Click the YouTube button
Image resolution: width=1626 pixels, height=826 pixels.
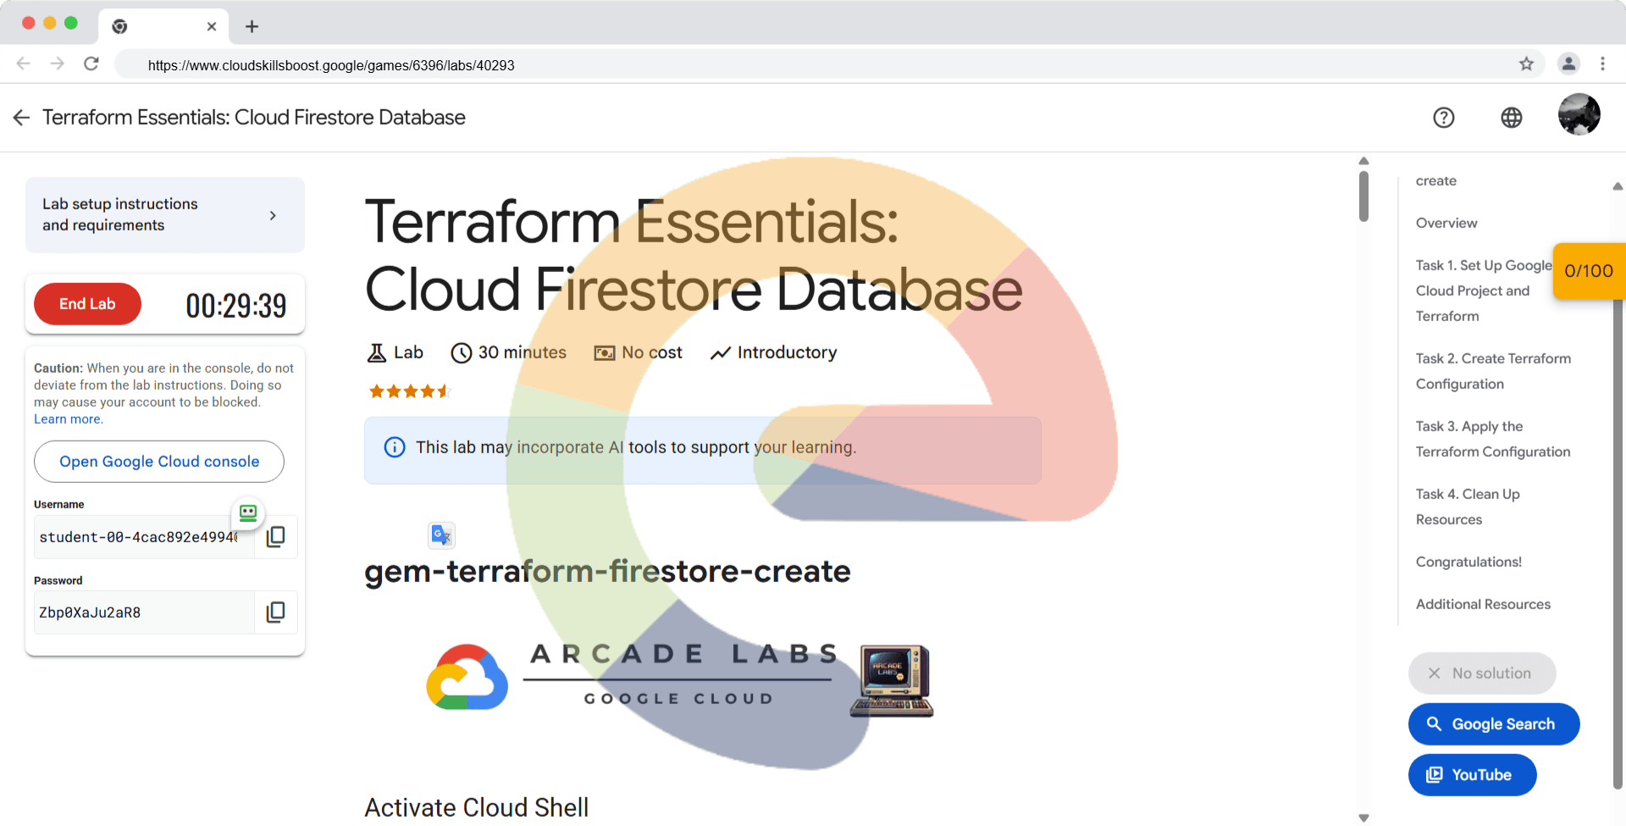click(1472, 775)
